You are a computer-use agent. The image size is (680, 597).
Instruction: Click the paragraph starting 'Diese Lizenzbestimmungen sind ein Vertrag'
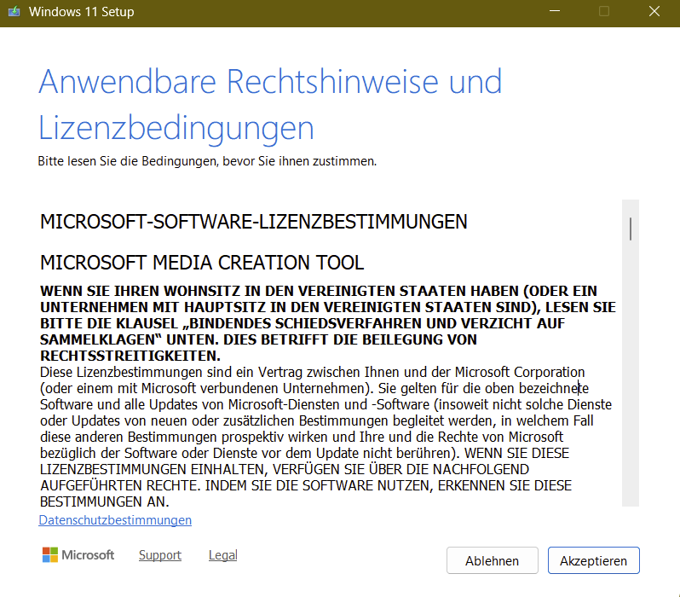tap(326, 437)
